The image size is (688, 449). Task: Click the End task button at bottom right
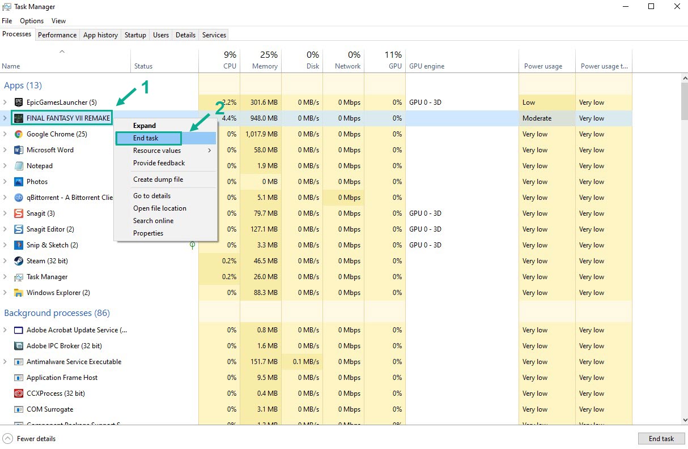tap(661, 439)
